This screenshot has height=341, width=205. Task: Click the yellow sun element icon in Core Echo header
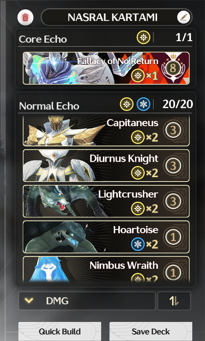(143, 37)
